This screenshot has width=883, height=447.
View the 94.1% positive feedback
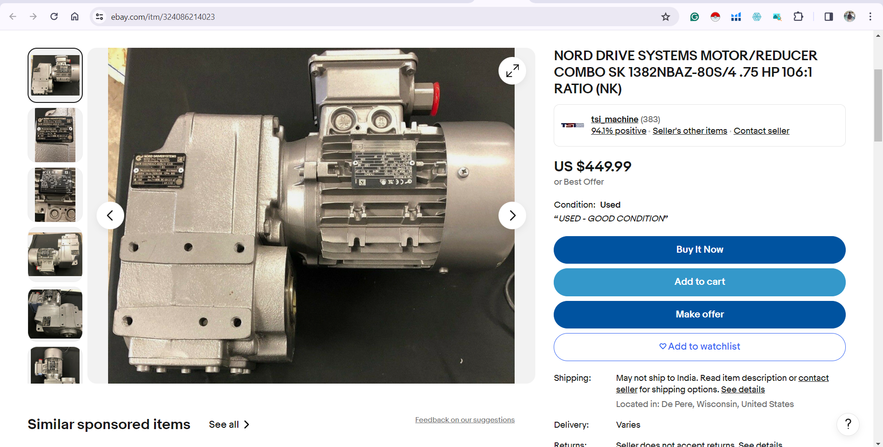[619, 131]
